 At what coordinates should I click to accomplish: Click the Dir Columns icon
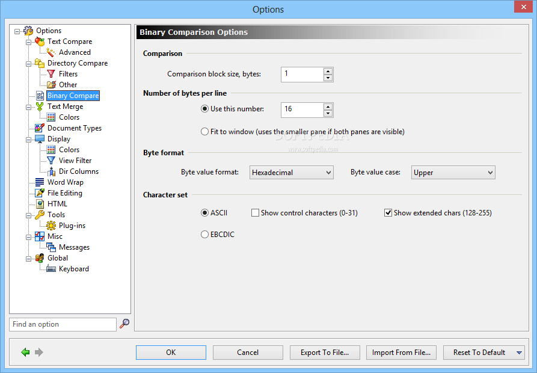[51, 171]
